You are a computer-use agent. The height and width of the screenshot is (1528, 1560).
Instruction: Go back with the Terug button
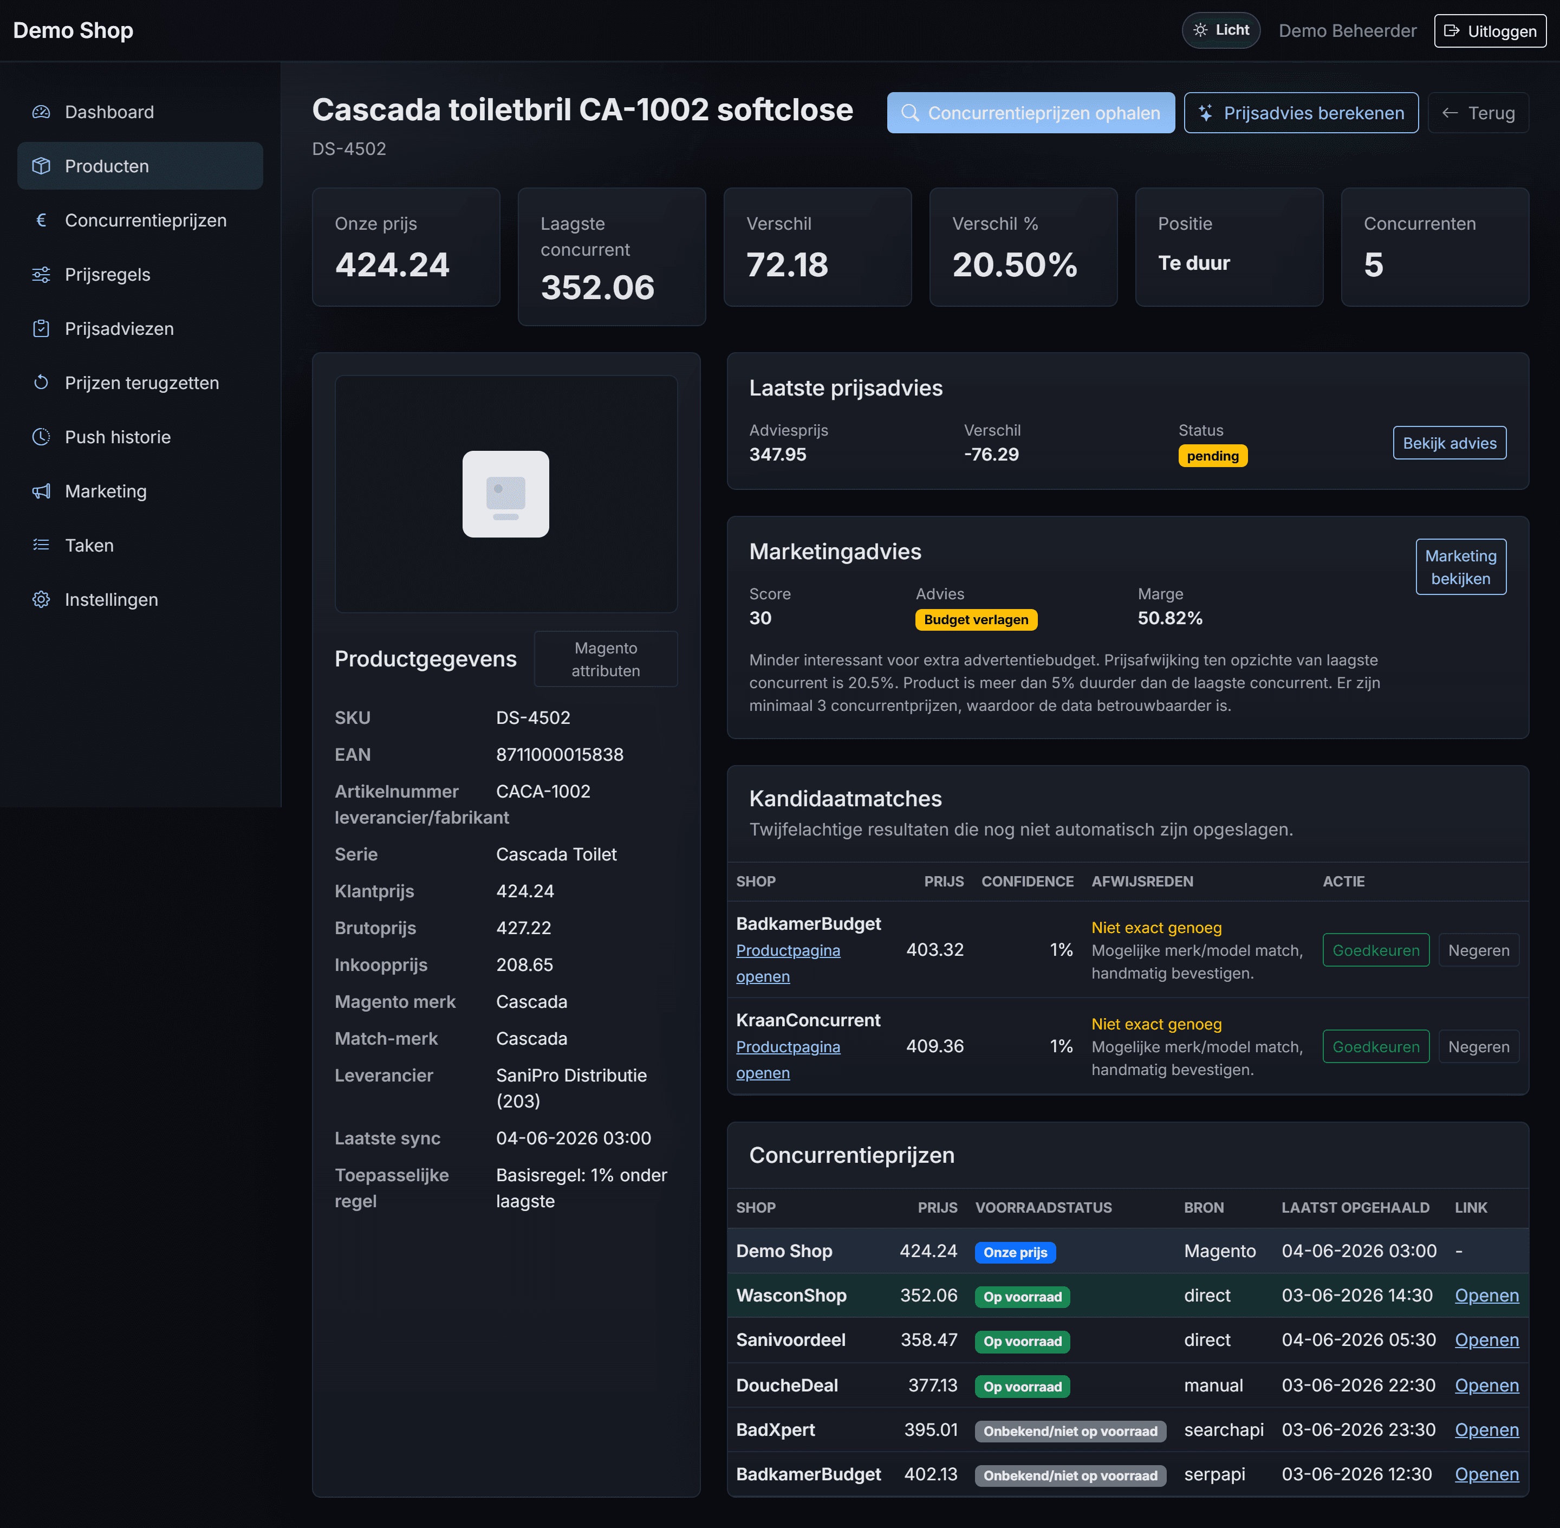tap(1478, 113)
